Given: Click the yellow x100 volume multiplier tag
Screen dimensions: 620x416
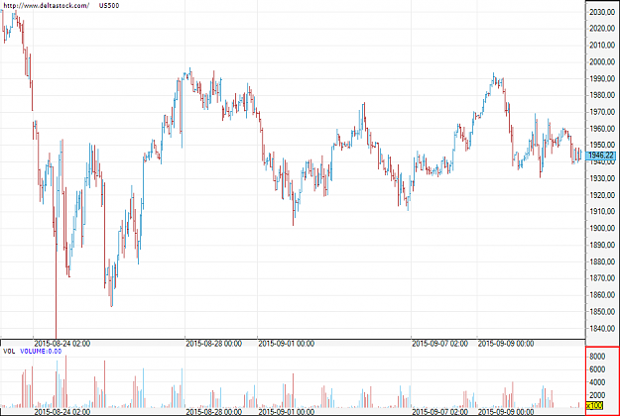Looking at the screenshot, I should (594, 406).
